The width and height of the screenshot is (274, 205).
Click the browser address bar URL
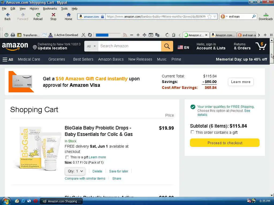(x=156, y=17)
